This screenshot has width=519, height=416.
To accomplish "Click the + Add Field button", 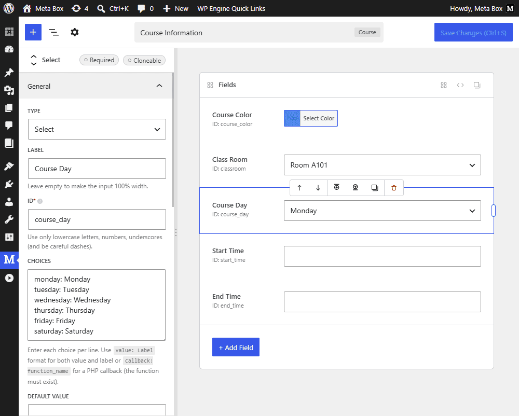I will 236,347.
